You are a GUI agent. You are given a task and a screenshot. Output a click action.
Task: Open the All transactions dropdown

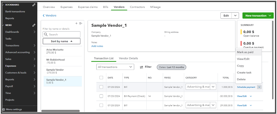[x=115, y=67]
